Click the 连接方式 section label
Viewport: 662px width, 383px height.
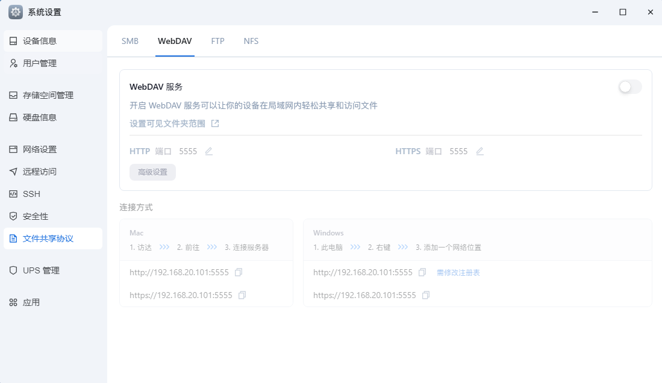coord(136,207)
